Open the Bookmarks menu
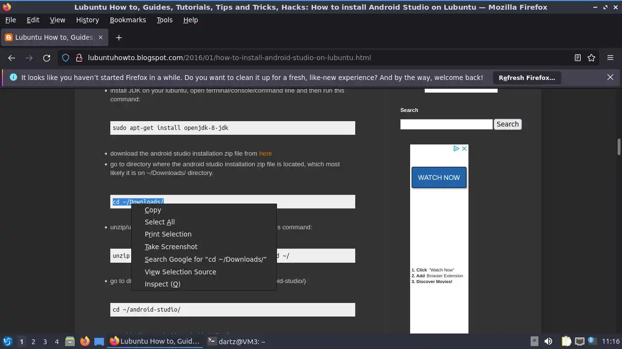Screen dimensions: 622x349 click(128, 20)
